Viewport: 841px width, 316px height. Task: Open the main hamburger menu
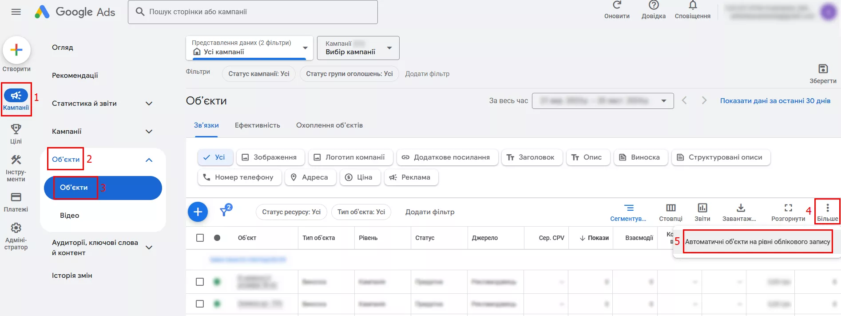[x=16, y=12]
